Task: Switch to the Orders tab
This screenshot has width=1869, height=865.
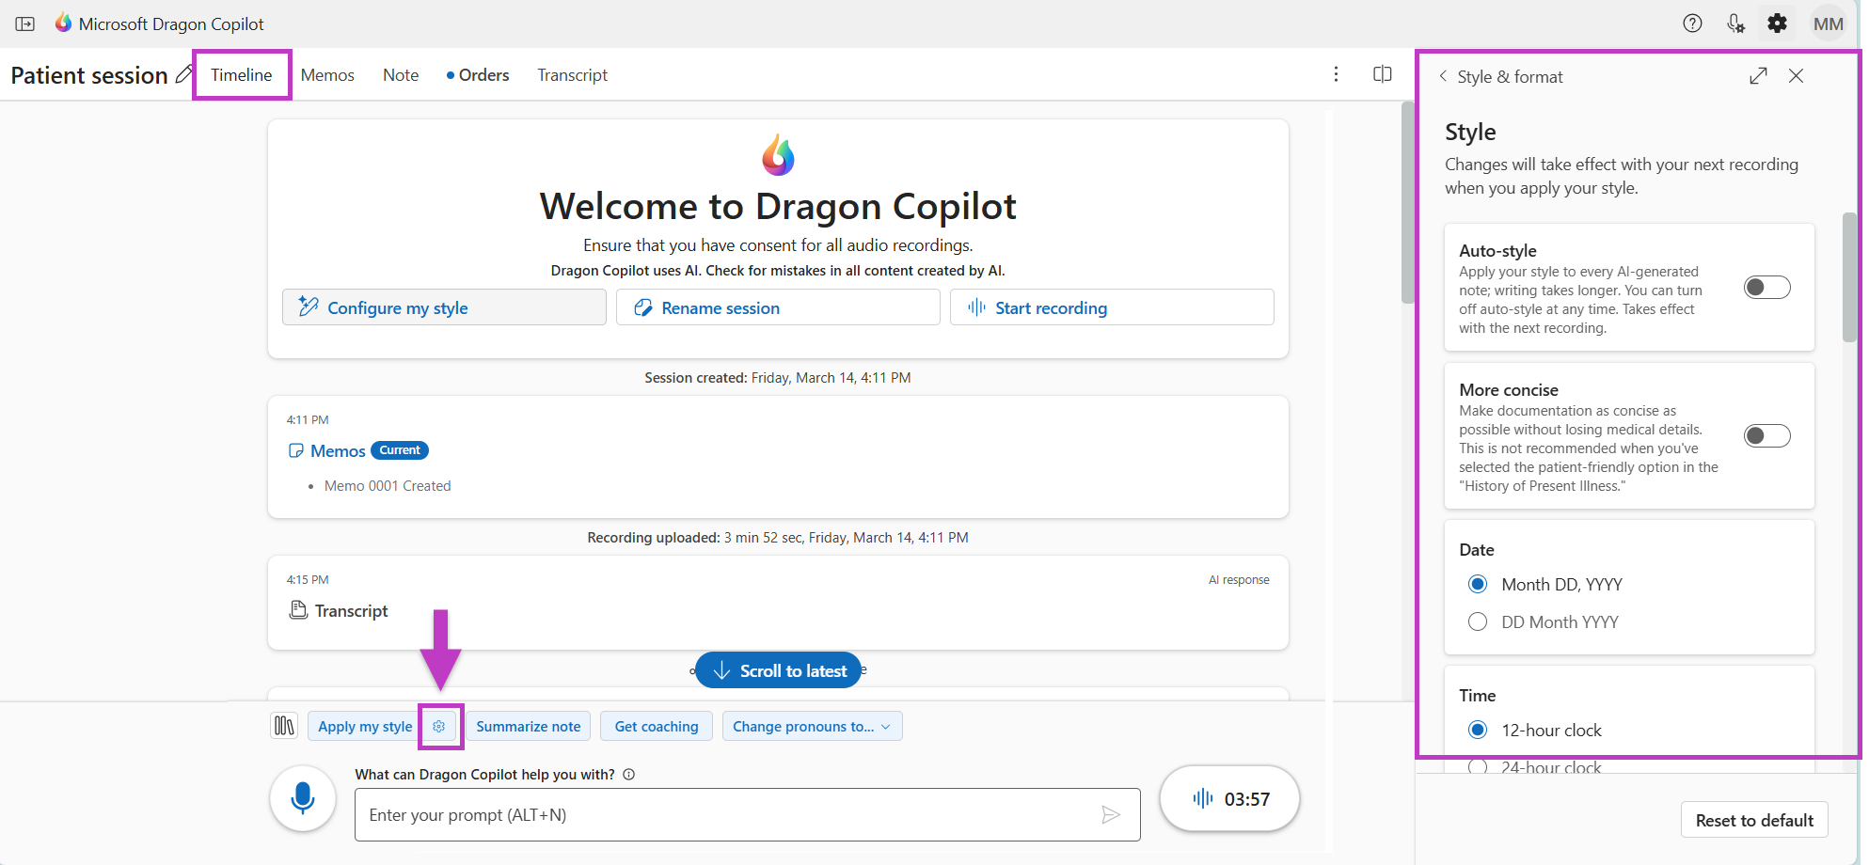Action: (478, 75)
